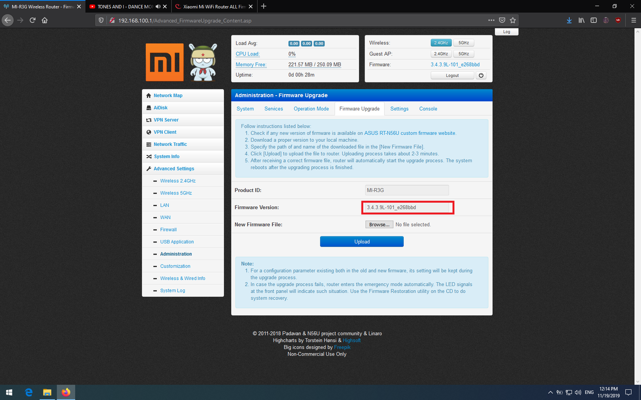Image resolution: width=641 pixels, height=400 pixels.
Task: Open VPN Server in the sidebar
Action: pos(183,120)
